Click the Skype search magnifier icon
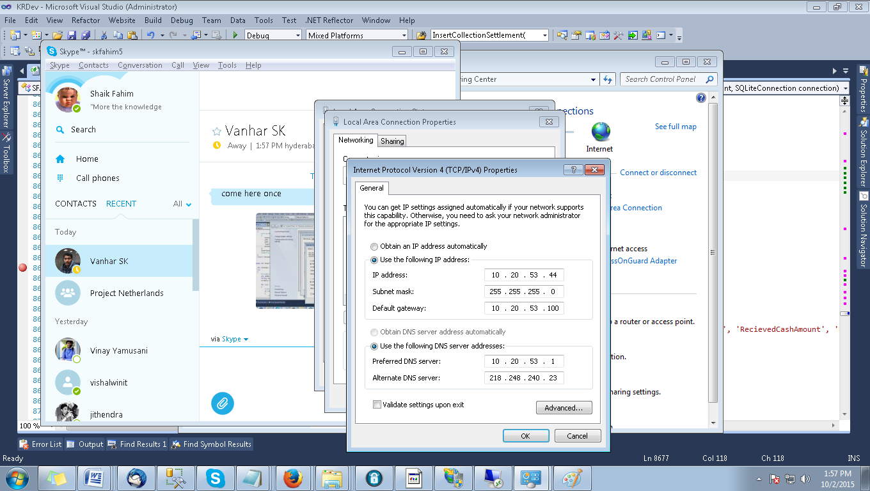Viewport: 870px width, 491px height. 60,130
